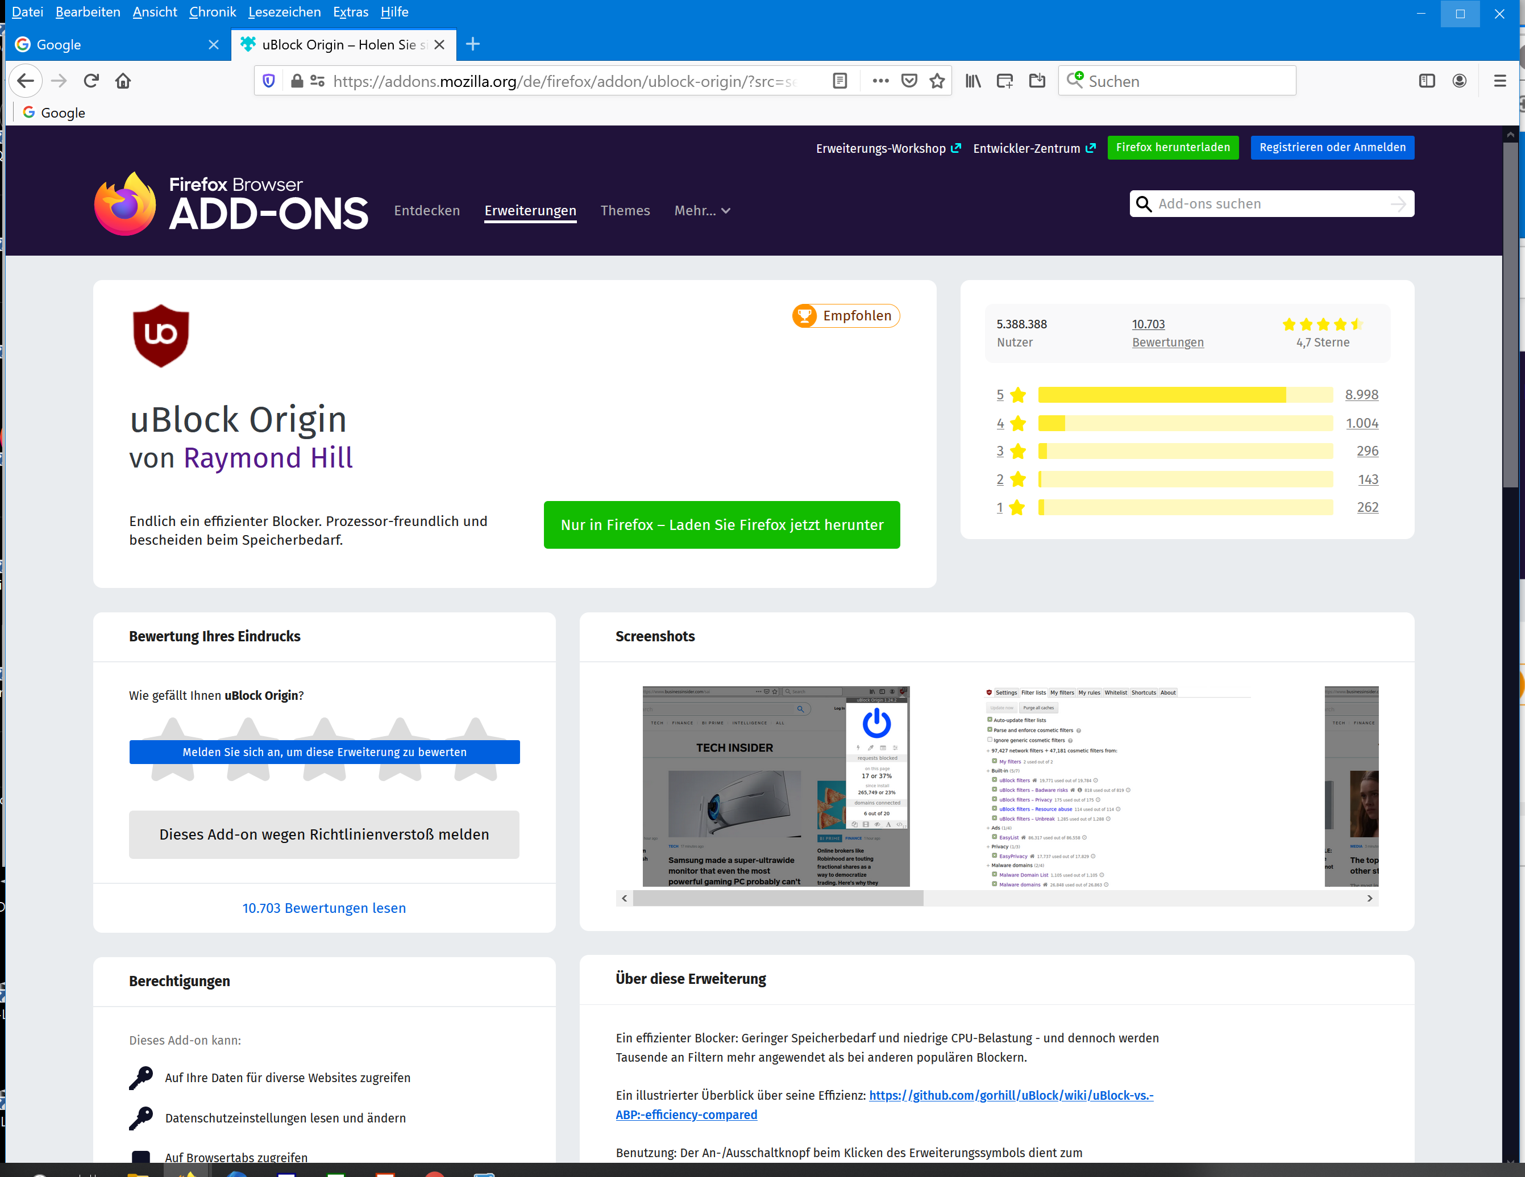Viewport: 1525px width, 1177px height.
Task: Report add-on via Richtlinienverstoß melden button
Action: (x=324, y=834)
